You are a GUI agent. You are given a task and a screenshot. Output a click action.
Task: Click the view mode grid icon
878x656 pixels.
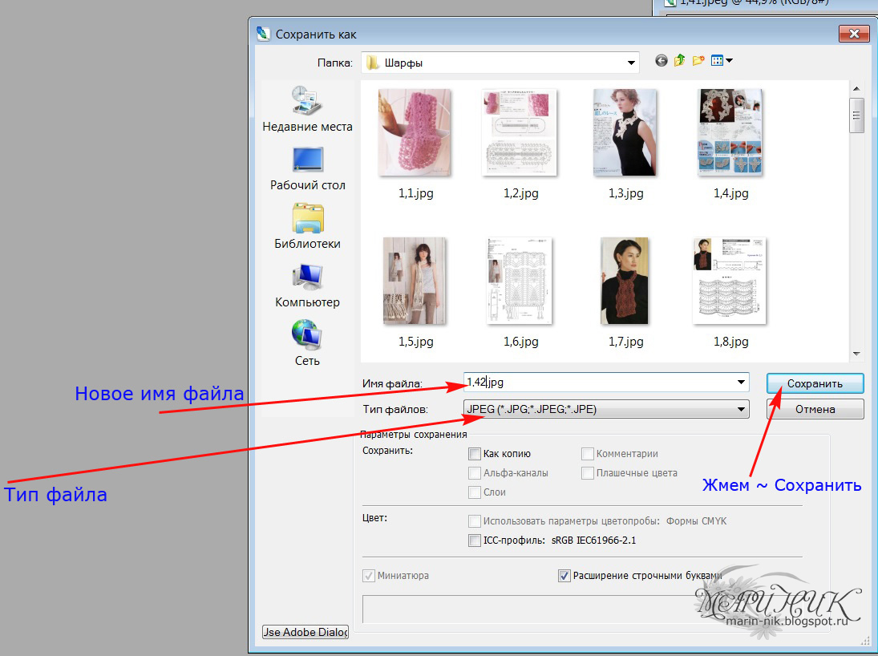click(718, 60)
